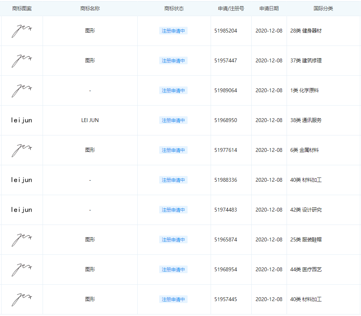
Task: Click date 2020-12-08 in row 51957445
Action: click(x=269, y=300)
